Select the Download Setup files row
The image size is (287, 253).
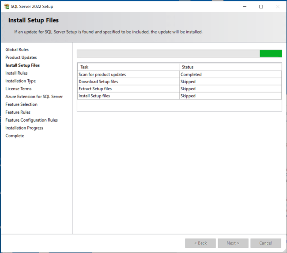(179, 82)
